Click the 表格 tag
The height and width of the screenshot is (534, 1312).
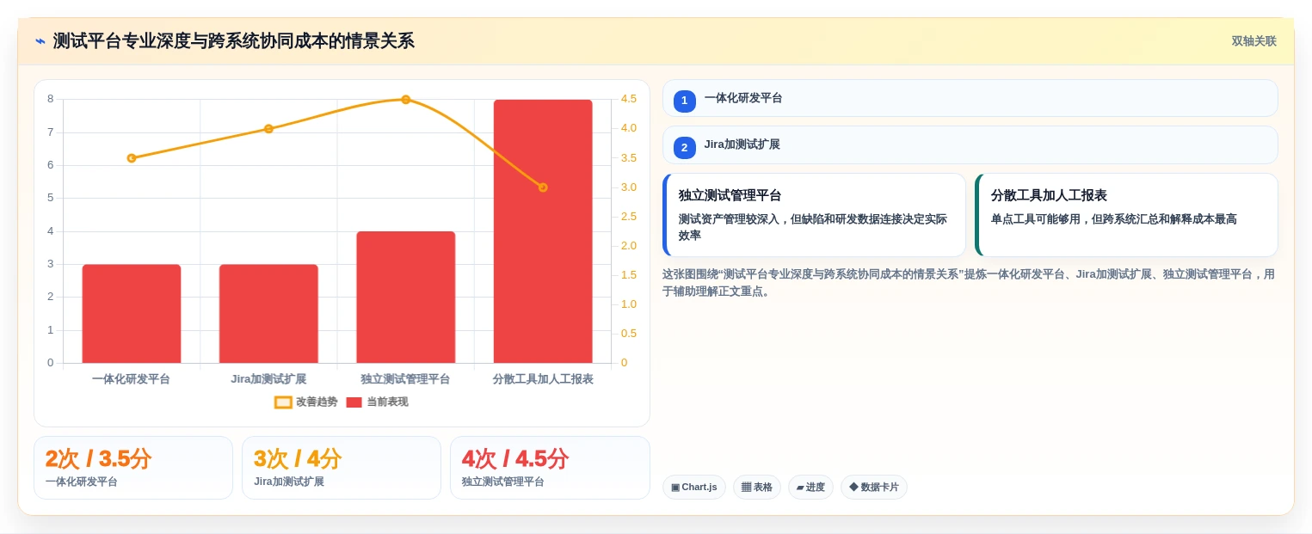[757, 488]
